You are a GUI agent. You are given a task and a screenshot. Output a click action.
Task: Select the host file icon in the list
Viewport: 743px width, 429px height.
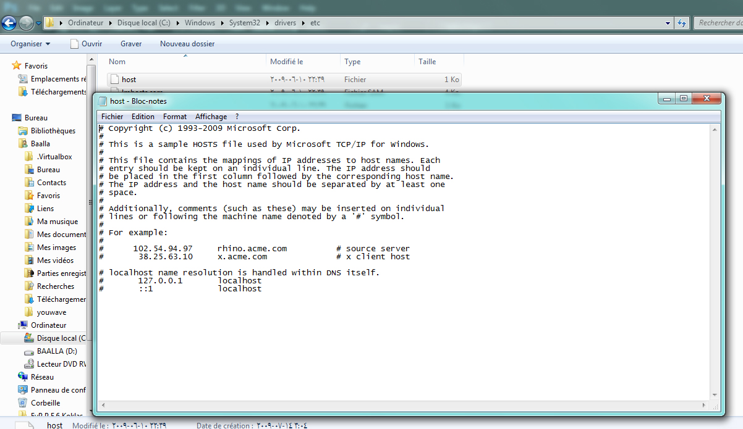(114, 80)
